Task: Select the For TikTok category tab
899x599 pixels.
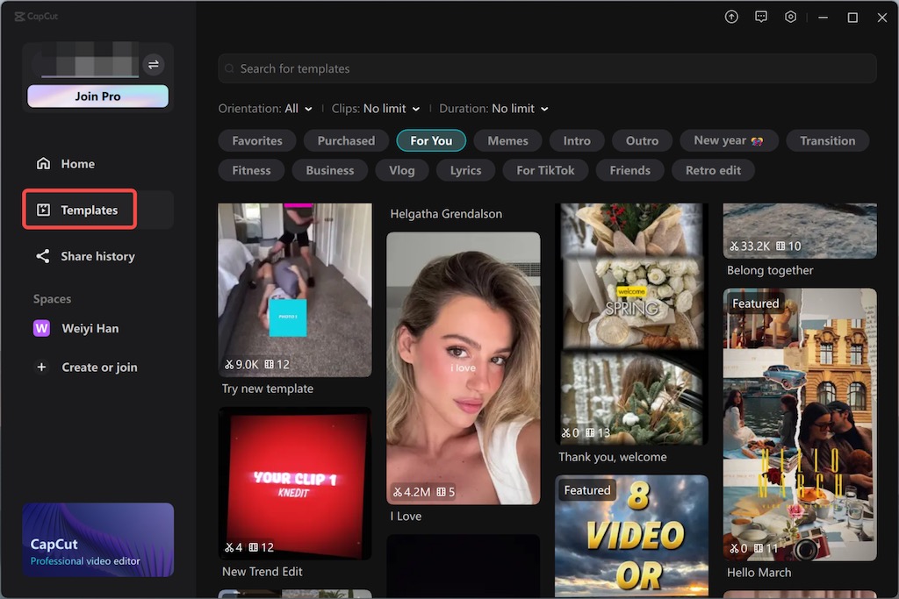Action: point(545,169)
